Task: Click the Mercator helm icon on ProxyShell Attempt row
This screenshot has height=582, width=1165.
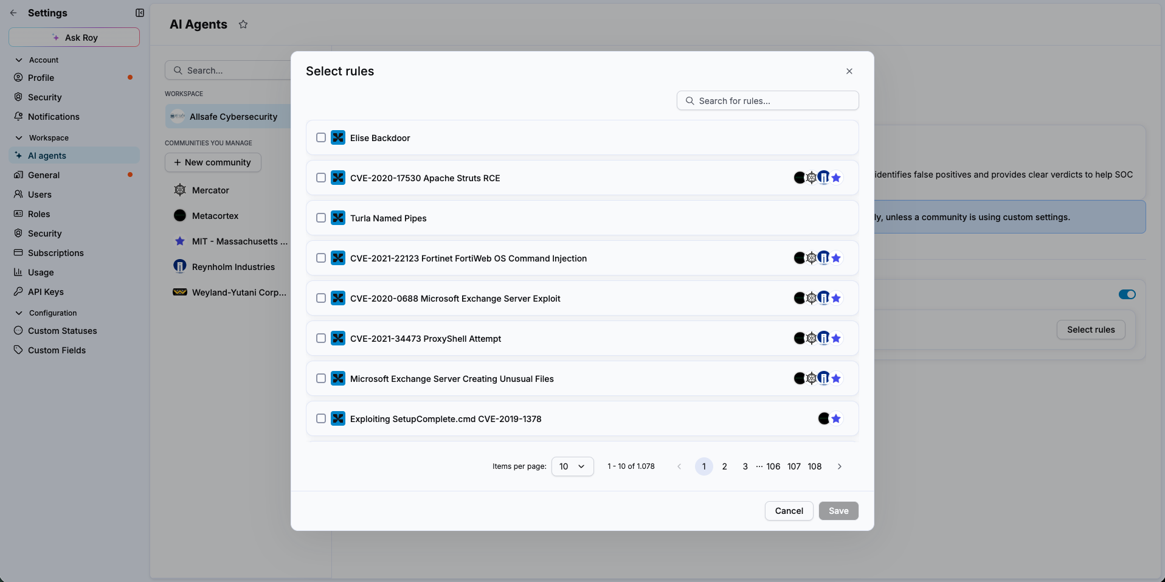Action: [x=812, y=339]
